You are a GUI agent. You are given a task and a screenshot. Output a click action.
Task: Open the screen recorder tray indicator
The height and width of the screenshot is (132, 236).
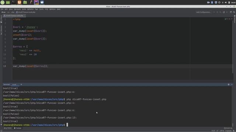pos(208,3)
